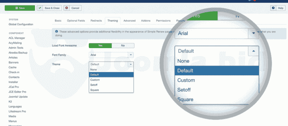Collapse the Theme dropdown arrow

(130, 64)
